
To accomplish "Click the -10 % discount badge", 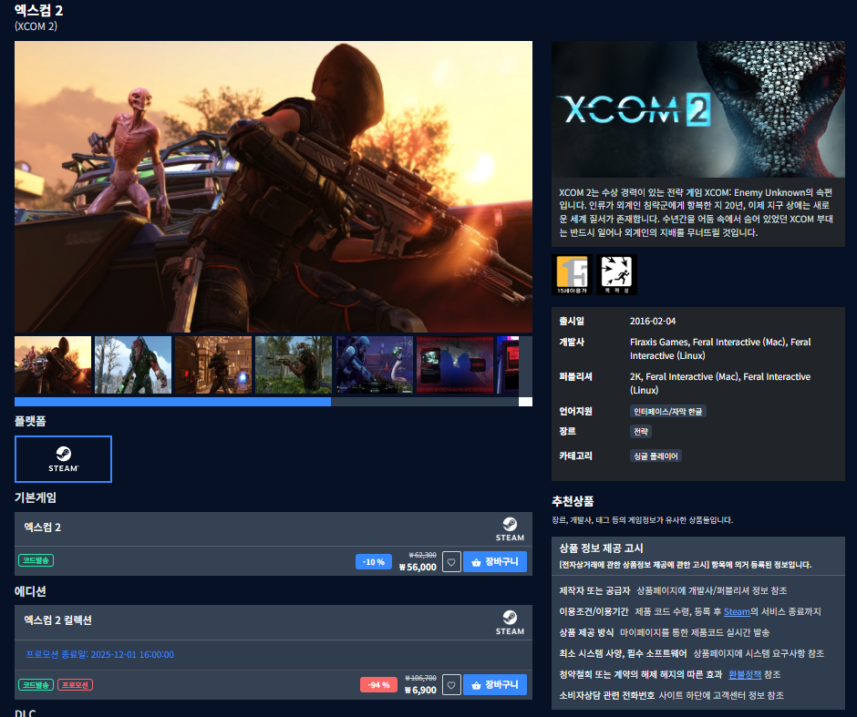I will [x=374, y=562].
